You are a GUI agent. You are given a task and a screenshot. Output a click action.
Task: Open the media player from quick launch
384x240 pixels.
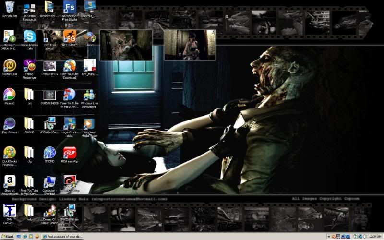pyautogui.click(x=31, y=236)
